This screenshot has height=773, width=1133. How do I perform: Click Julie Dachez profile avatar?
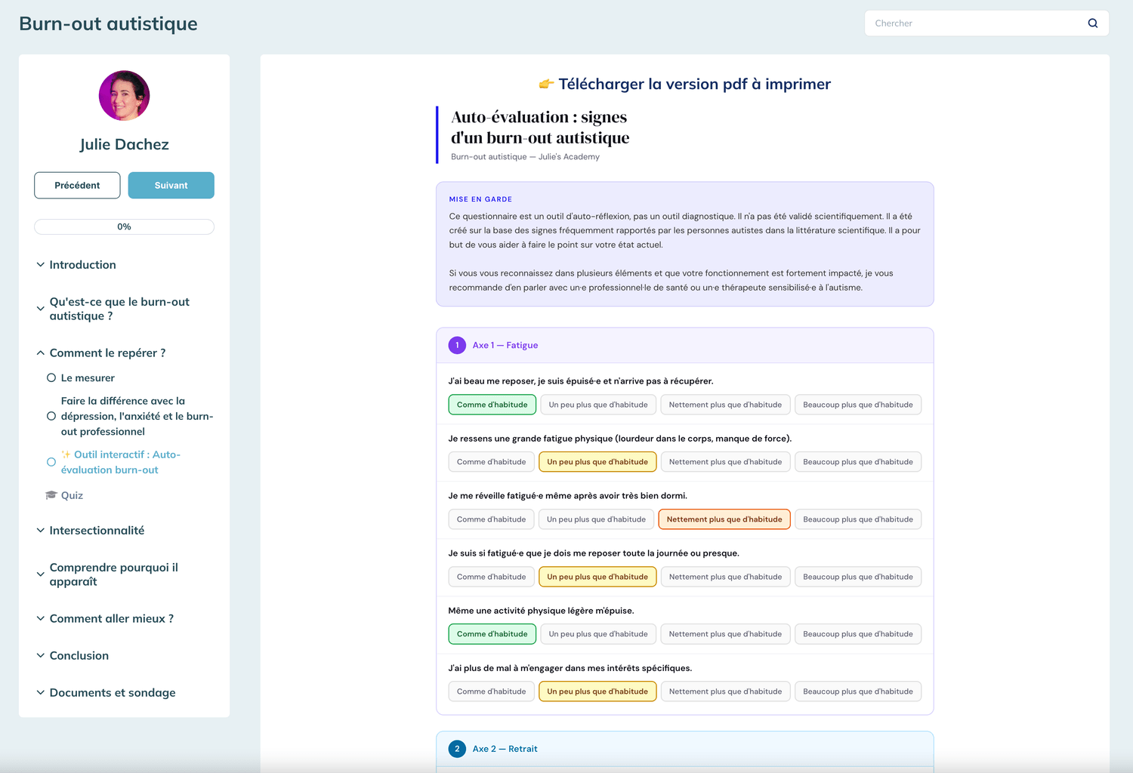[x=124, y=96]
